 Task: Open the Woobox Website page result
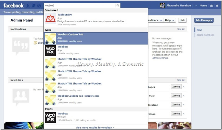point(96,118)
